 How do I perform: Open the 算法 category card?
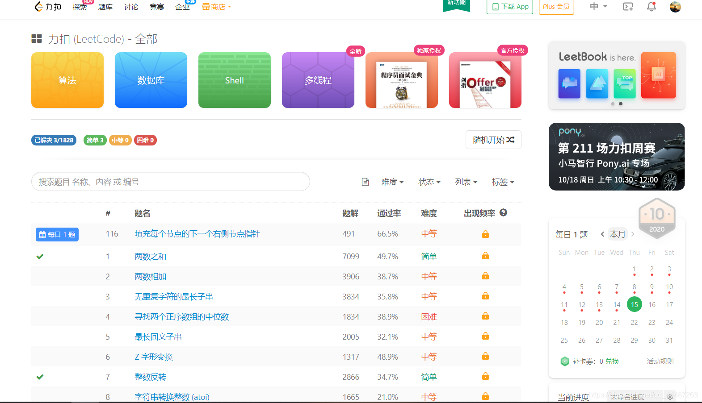coord(67,80)
